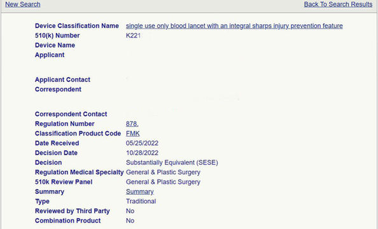
Task: Click the Correspondent Contact field label
Action: [71, 114]
